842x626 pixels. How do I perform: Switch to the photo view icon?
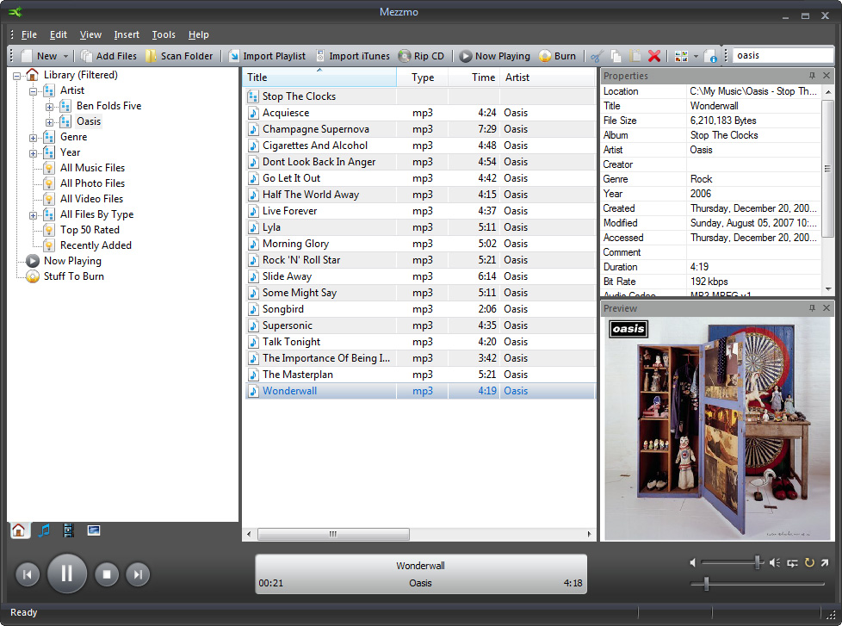pos(94,530)
